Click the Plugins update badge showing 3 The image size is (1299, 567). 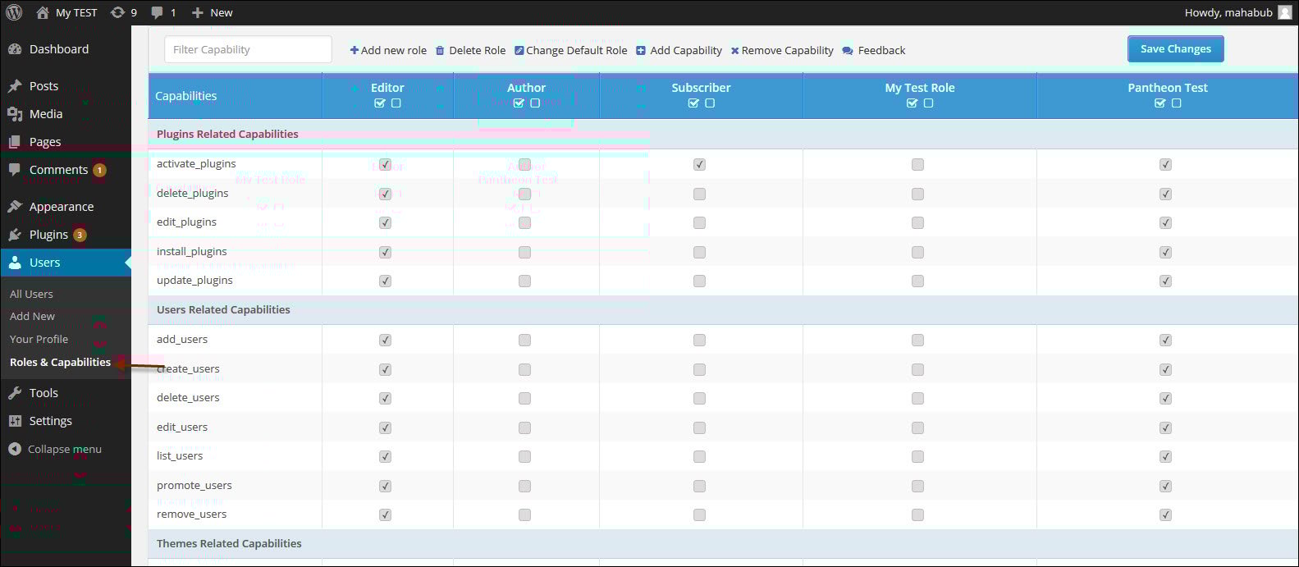[80, 235]
